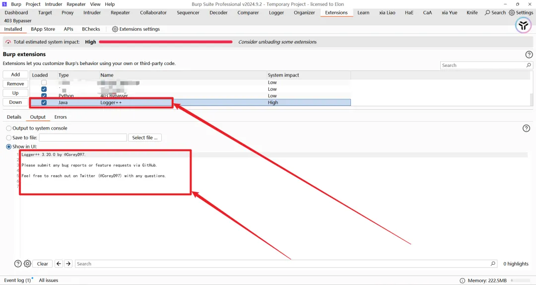The image size is (536, 285).
Task: Move extension Up button
Action: point(15,93)
